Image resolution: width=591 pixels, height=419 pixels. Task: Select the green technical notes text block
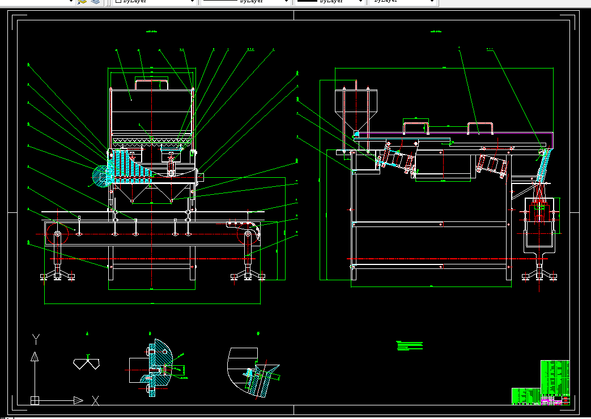[410, 346]
